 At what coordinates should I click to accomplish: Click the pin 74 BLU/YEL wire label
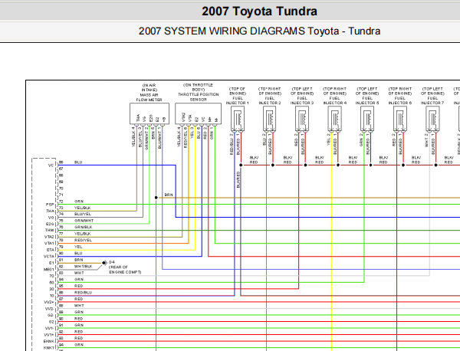pos(83,215)
